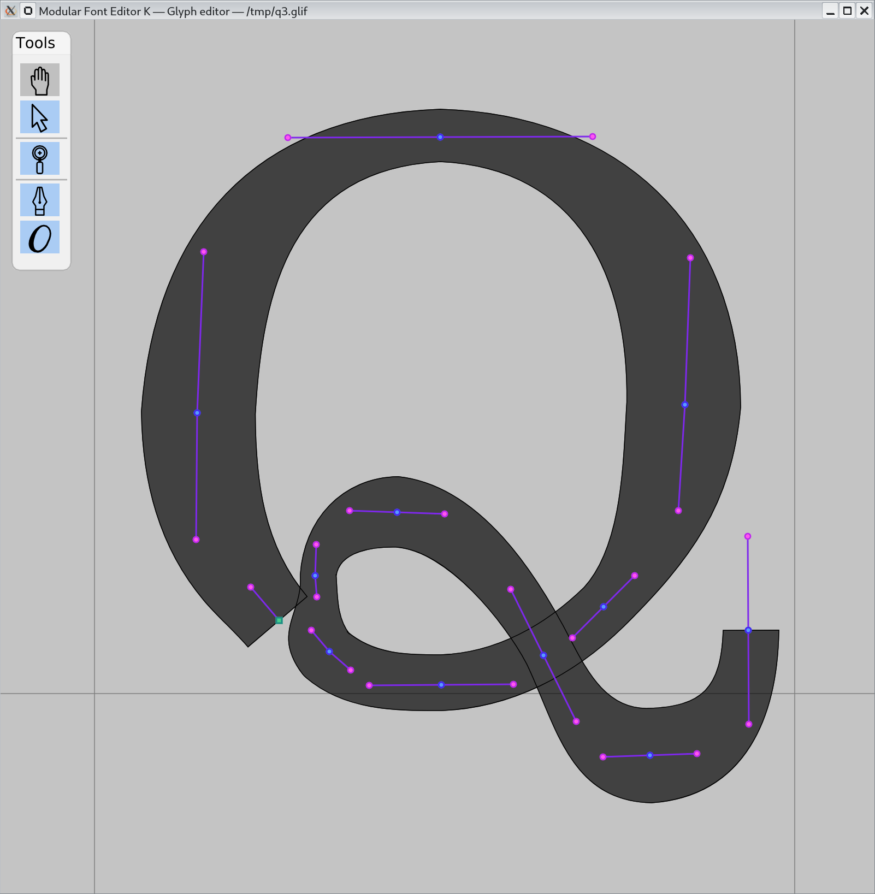Screen dimensions: 875x894
Task: Open the window menu X icon
Action: (10, 11)
